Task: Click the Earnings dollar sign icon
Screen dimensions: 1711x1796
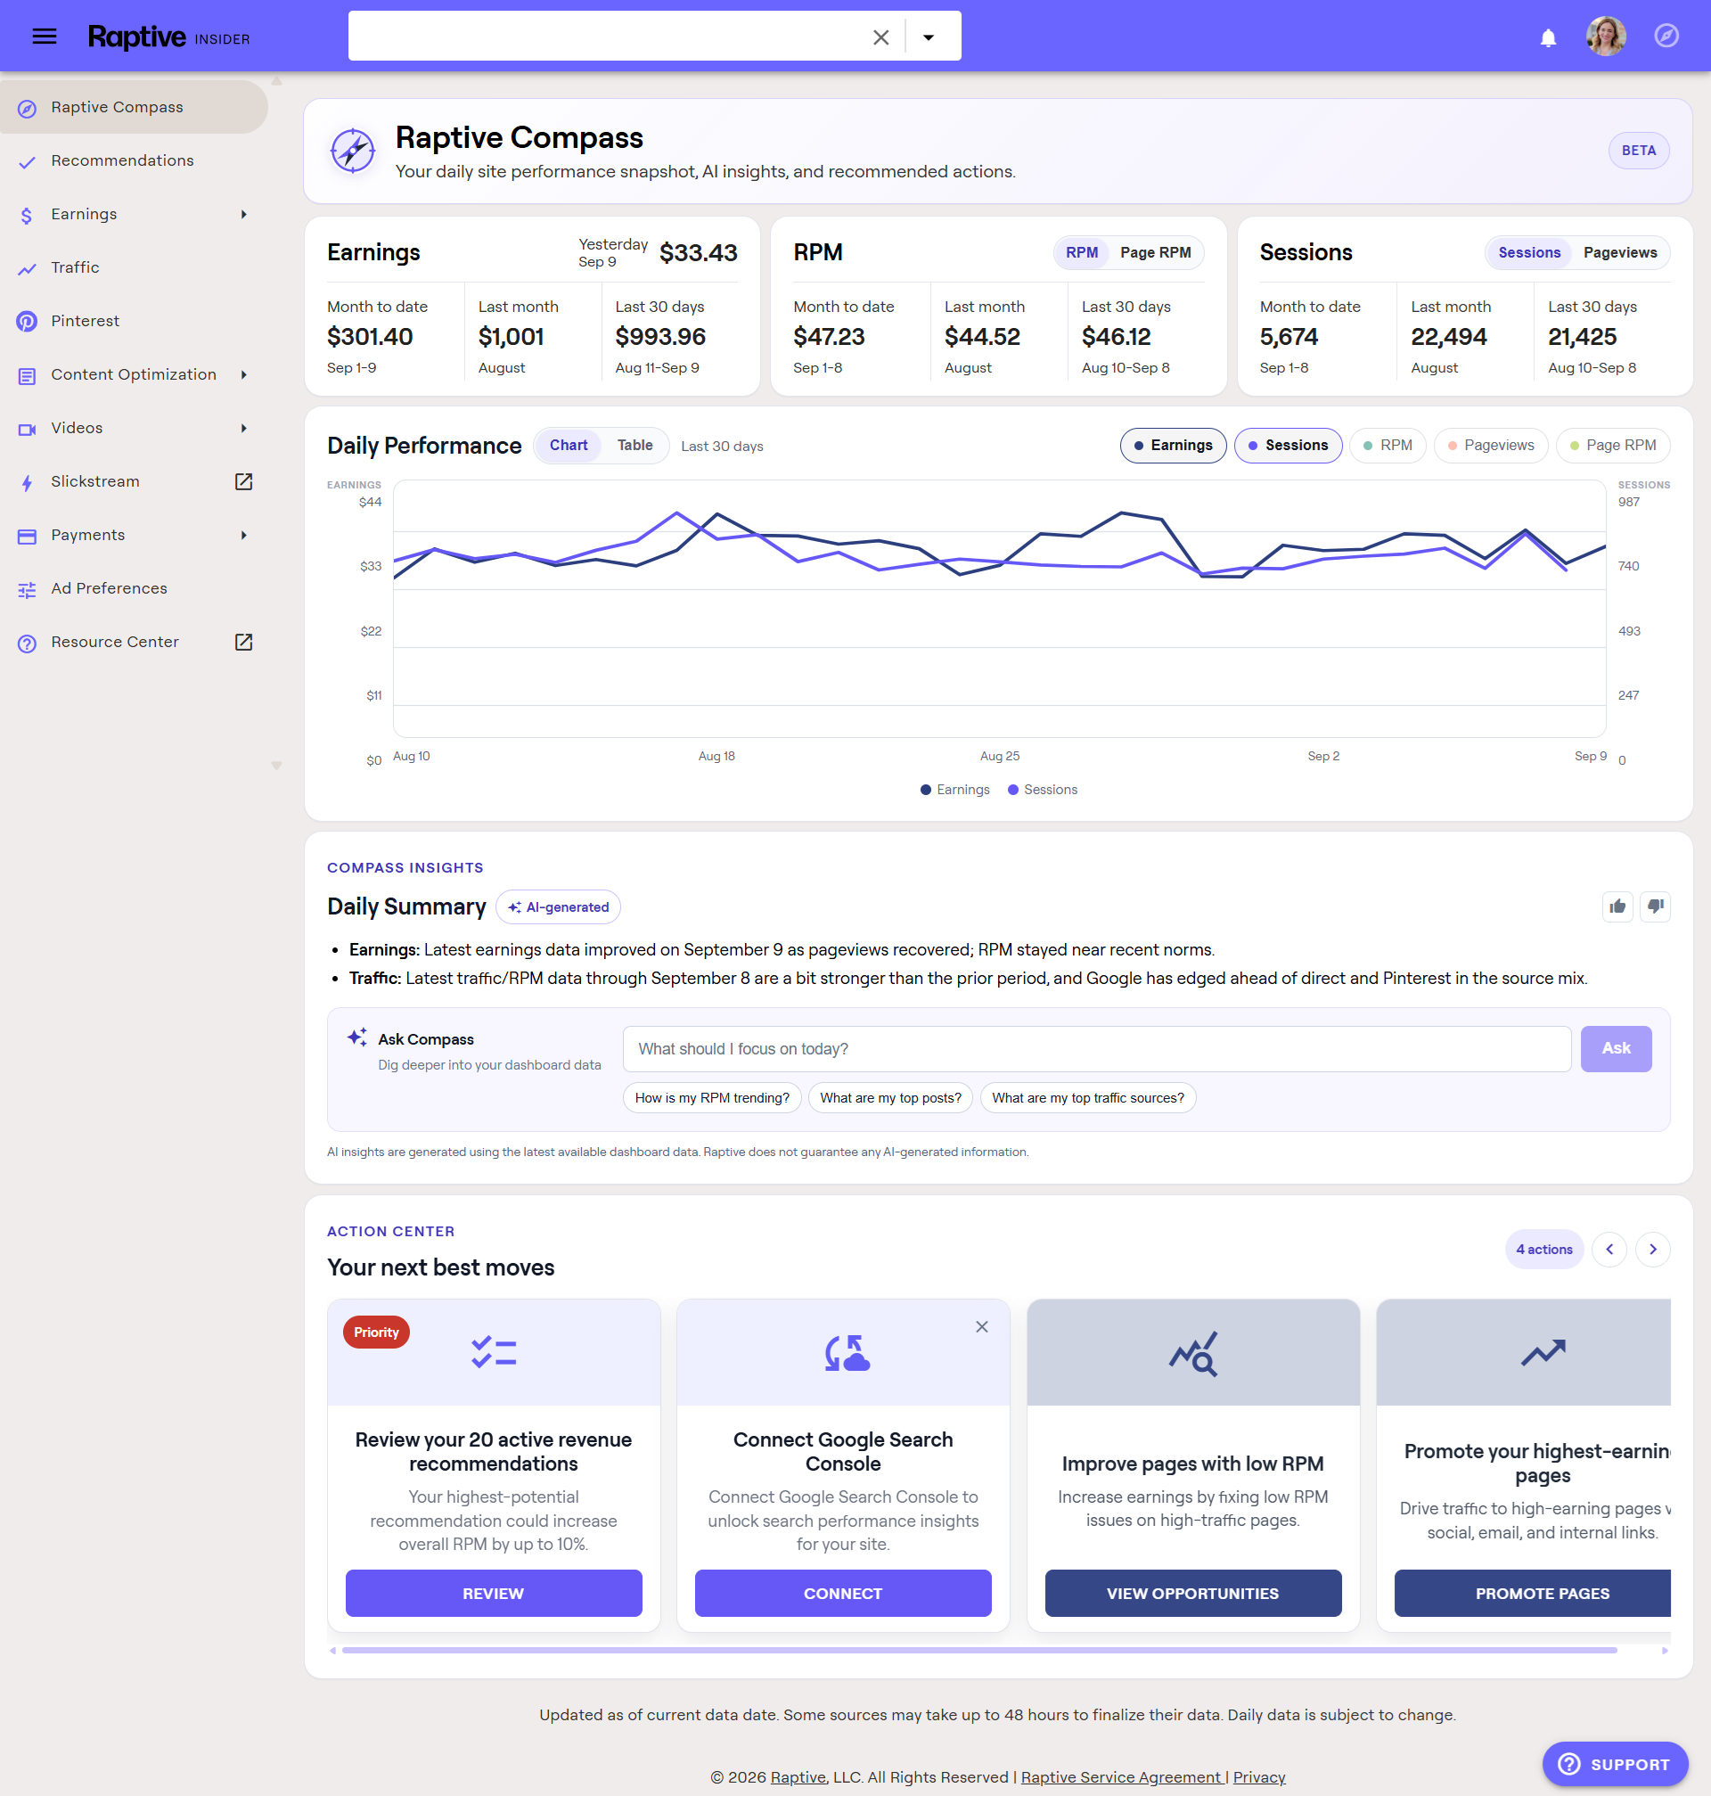Action: point(28,216)
